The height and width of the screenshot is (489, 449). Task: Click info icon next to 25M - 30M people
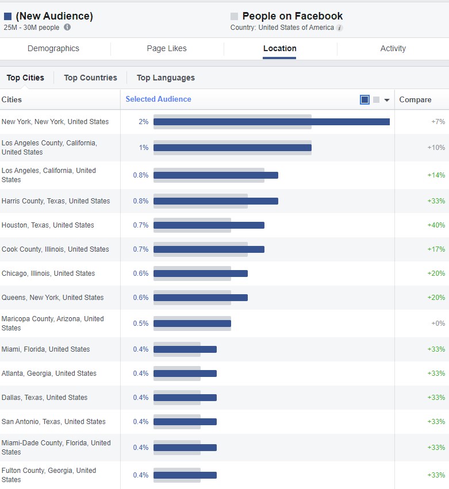[x=67, y=28]
